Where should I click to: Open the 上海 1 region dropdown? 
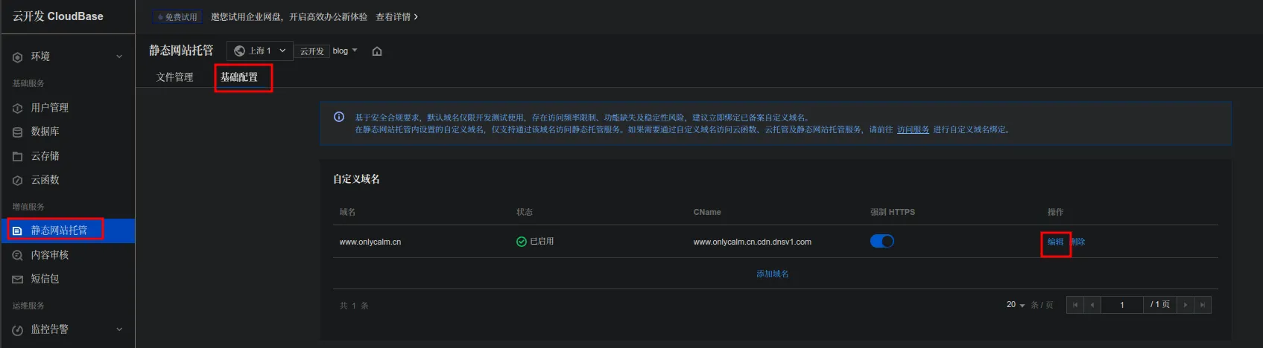[259, 51]
